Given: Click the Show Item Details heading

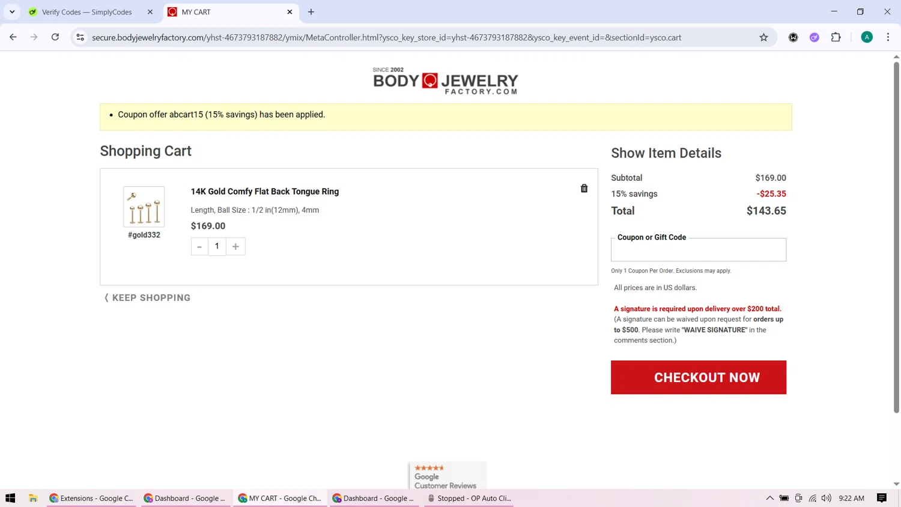Looking at the screenshot, I should 666,153.
